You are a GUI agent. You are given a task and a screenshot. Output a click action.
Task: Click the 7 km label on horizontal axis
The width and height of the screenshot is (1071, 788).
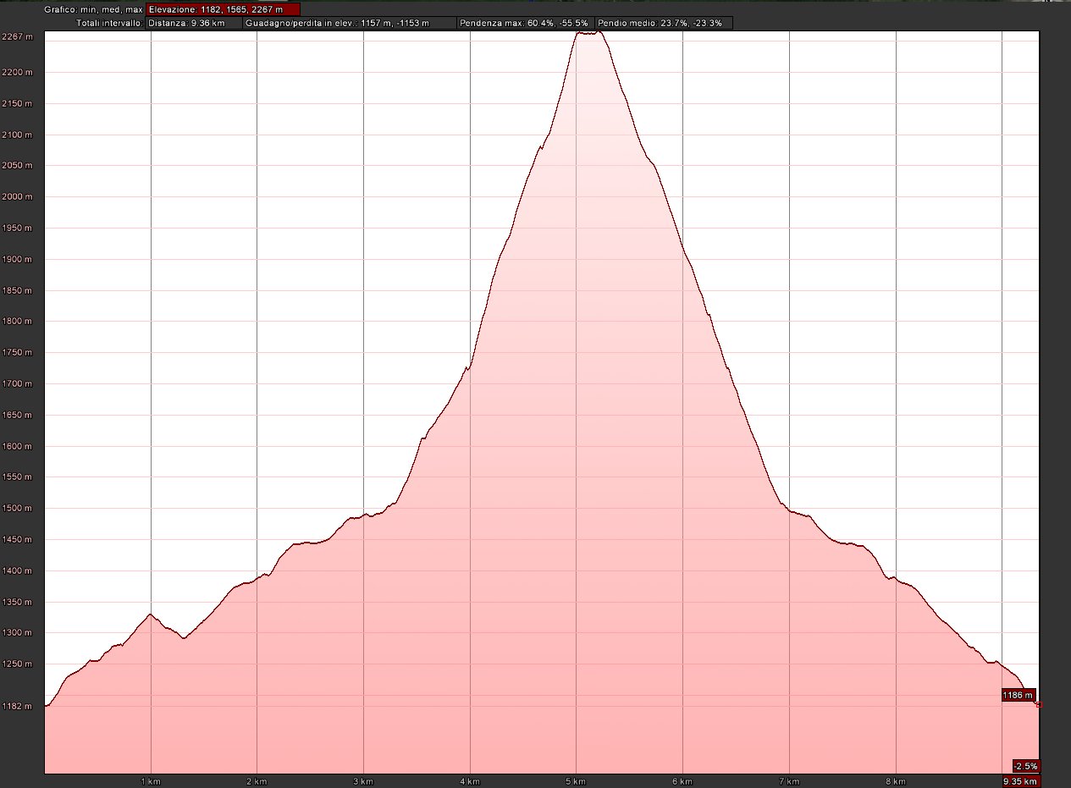pos(789,781)
